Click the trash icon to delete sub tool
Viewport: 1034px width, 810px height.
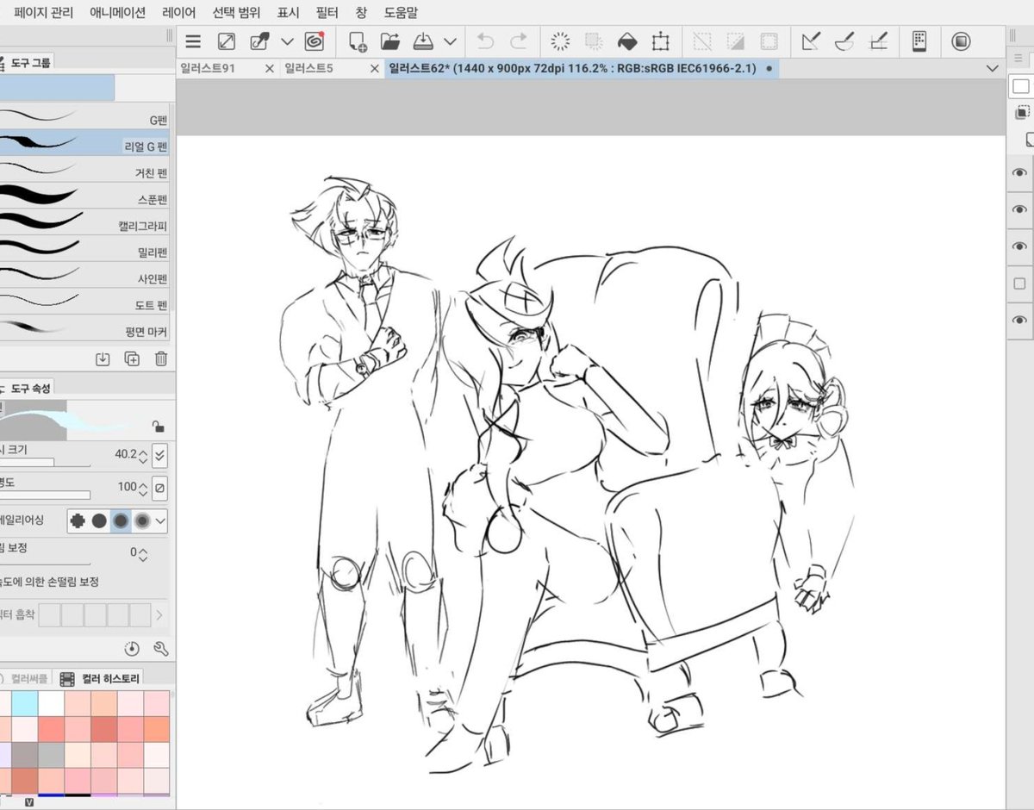tap(161, 358)
